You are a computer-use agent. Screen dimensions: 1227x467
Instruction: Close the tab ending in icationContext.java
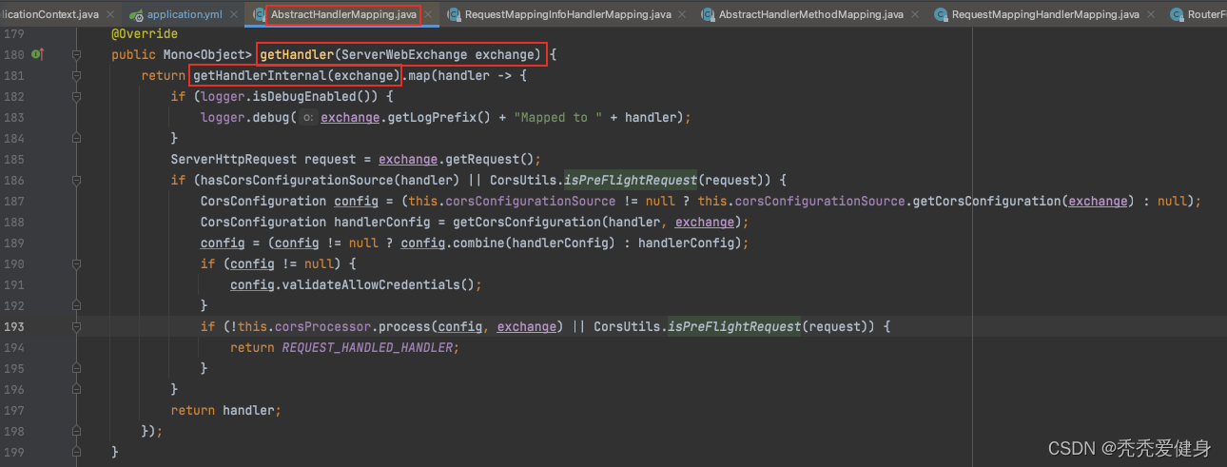[x=110, y=15]
